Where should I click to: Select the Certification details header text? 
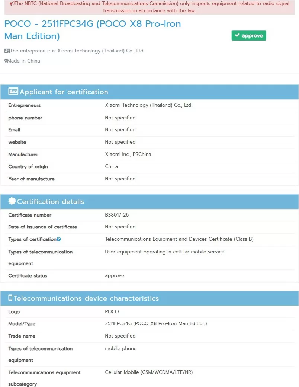(x=51, y=202)
